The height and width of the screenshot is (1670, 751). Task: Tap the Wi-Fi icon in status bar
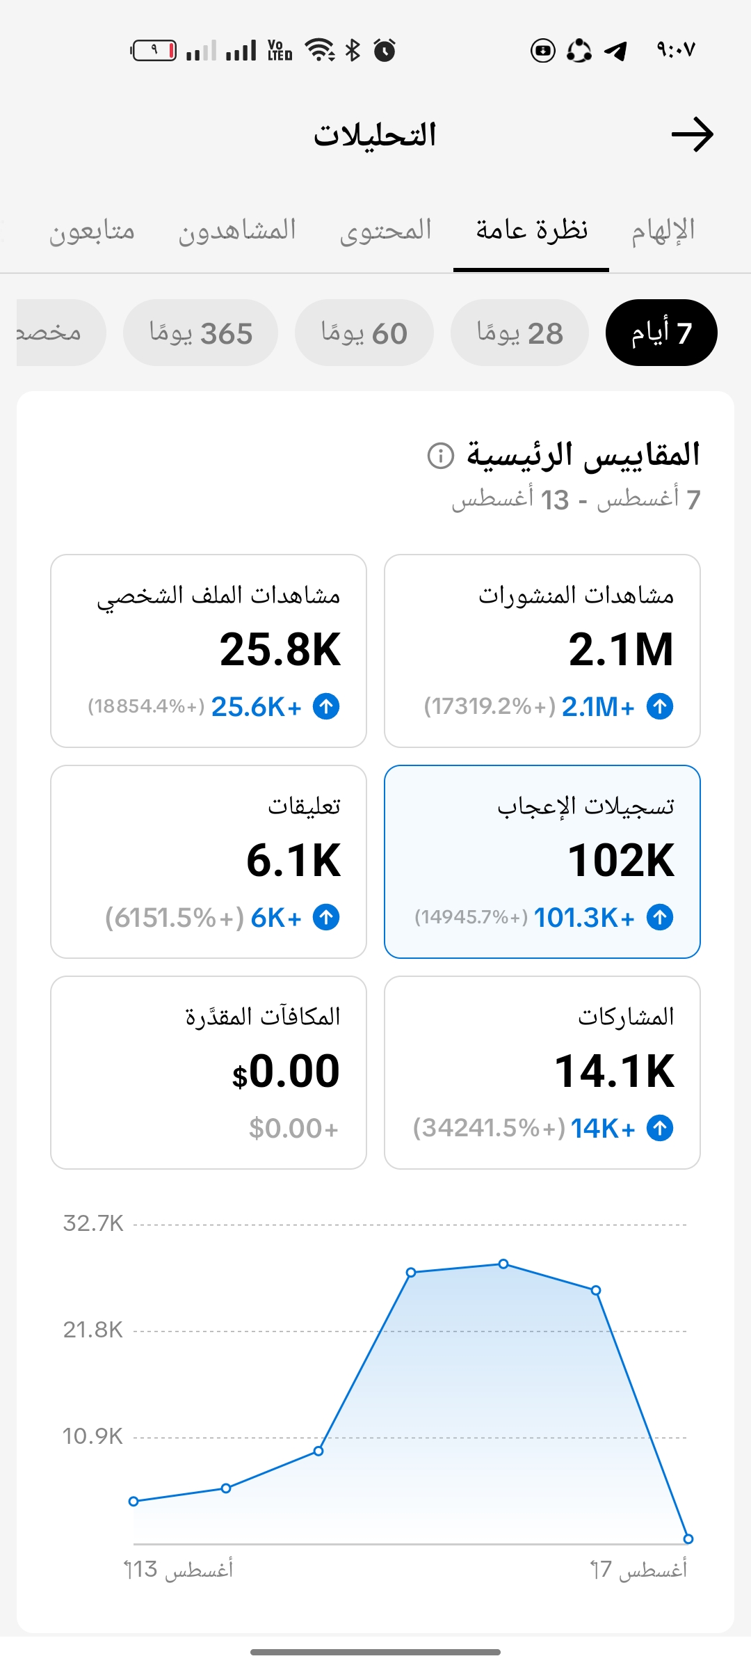(321, 50)
